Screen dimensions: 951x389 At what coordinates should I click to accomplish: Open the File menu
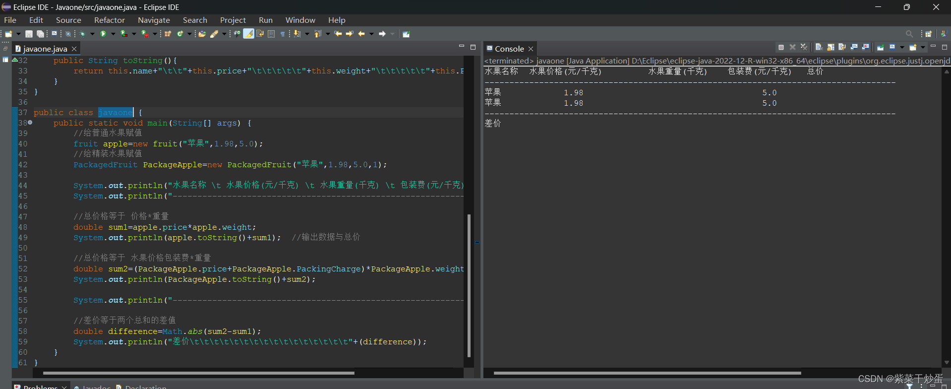pos(10,20)
